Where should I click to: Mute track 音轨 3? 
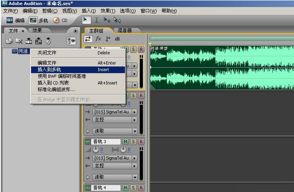pyautogui.click(x=126, y=141)
